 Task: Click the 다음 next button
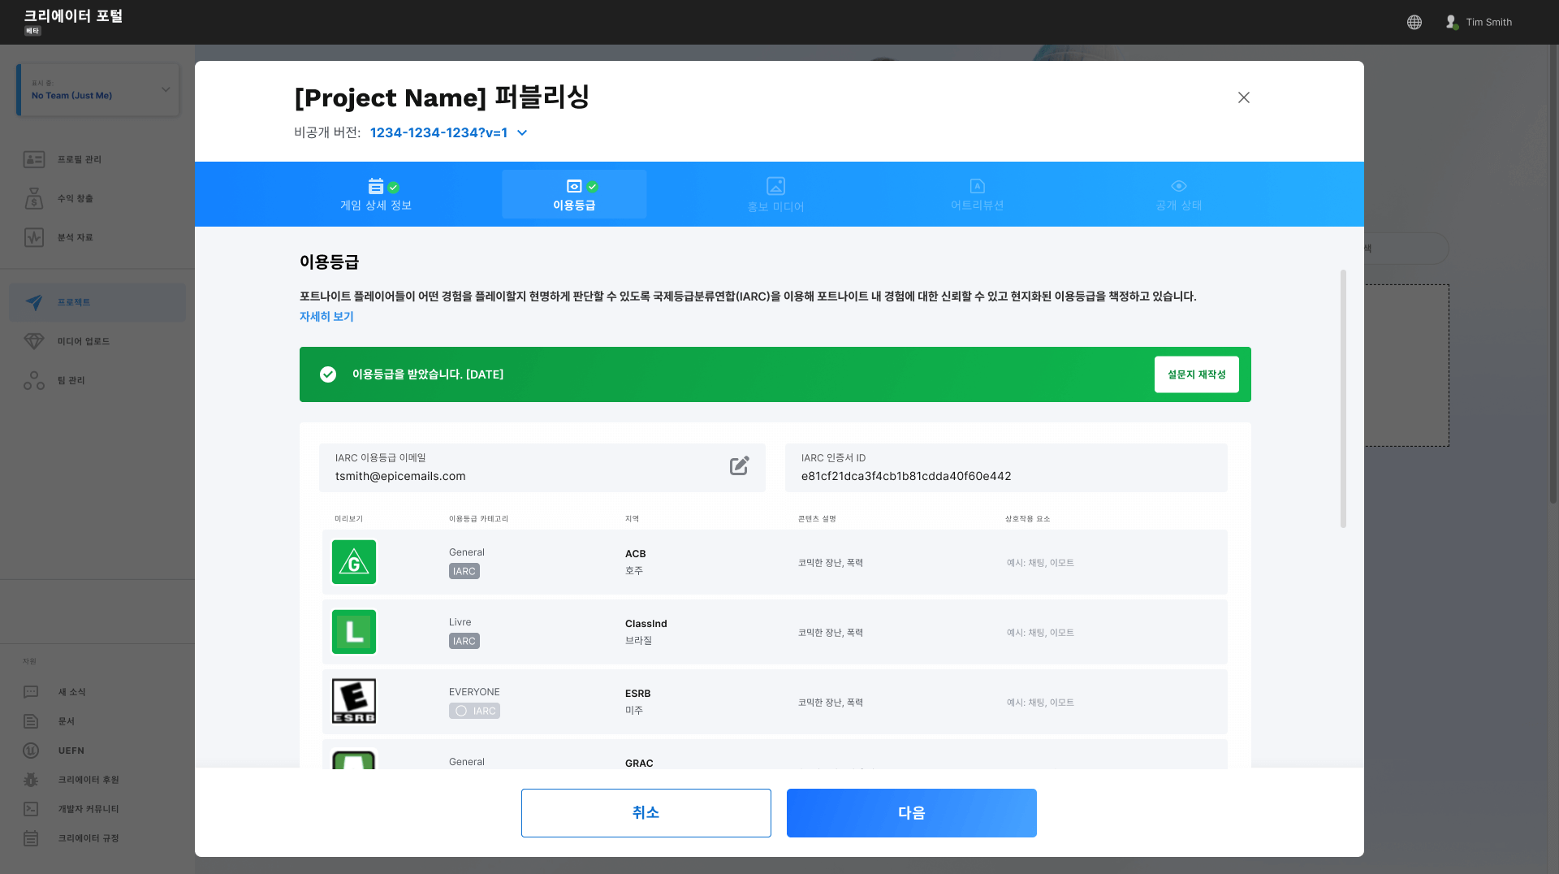(x=912, y=813)
